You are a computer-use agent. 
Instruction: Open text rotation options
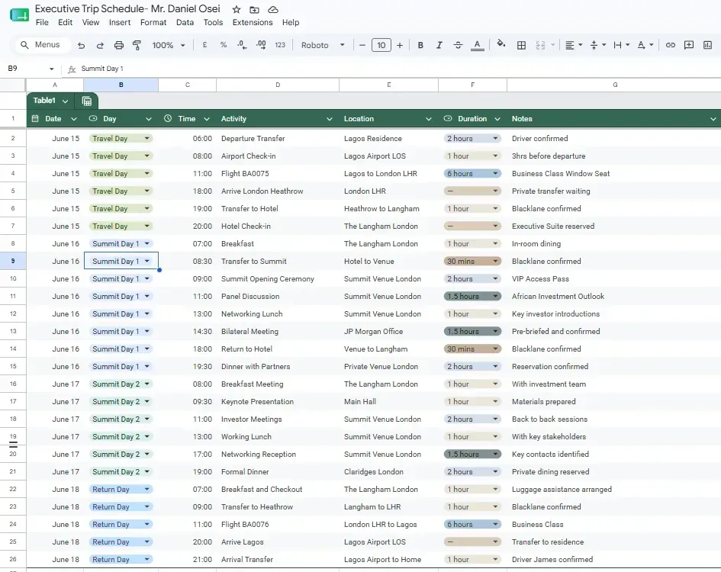tap(645, 45)
